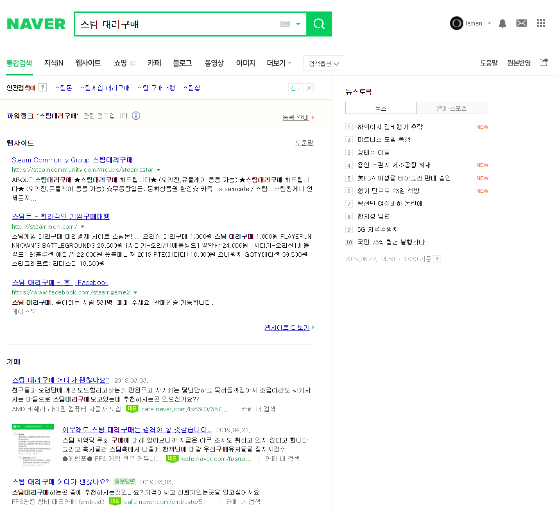557x513 pixels.
Task: Click the help icon next to news topic timestamp
Action: pyautogui.click(x=437, y=259)
